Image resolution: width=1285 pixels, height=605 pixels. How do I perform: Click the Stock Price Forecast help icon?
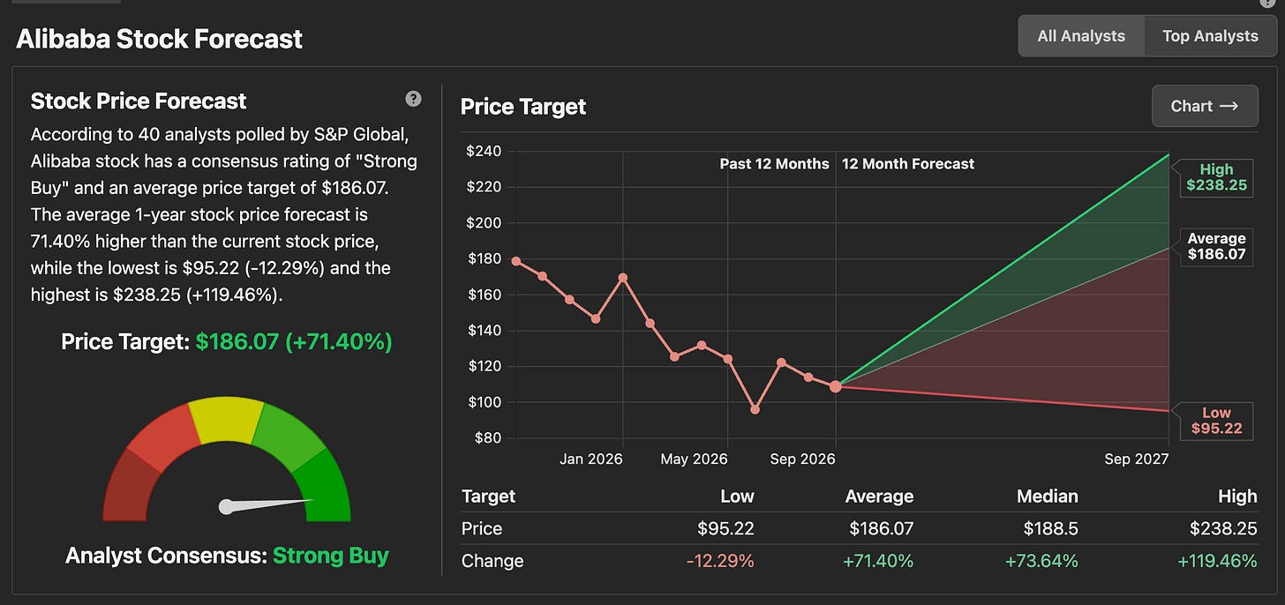coord(413,99)
